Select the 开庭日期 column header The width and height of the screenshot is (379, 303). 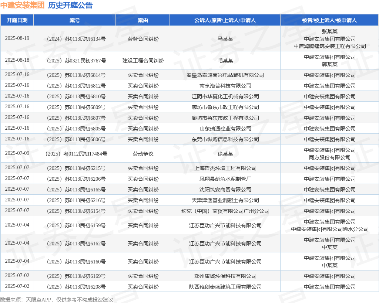(x=17, y=20)
